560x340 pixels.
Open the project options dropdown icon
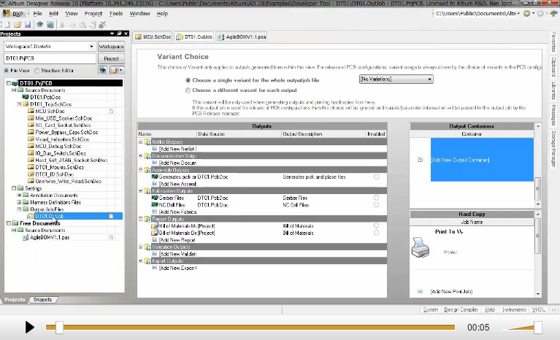click(x=117, y=70)
